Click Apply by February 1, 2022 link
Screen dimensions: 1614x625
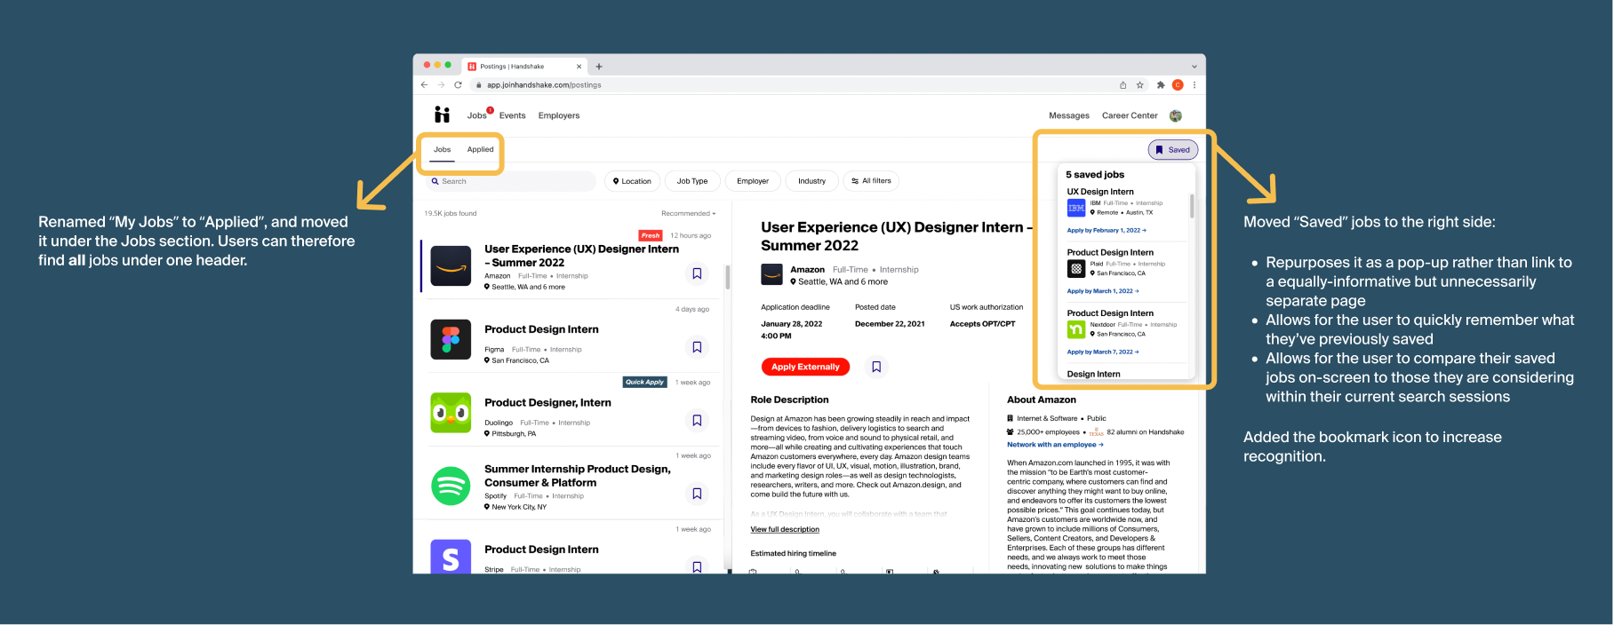tap(1107, 231)
